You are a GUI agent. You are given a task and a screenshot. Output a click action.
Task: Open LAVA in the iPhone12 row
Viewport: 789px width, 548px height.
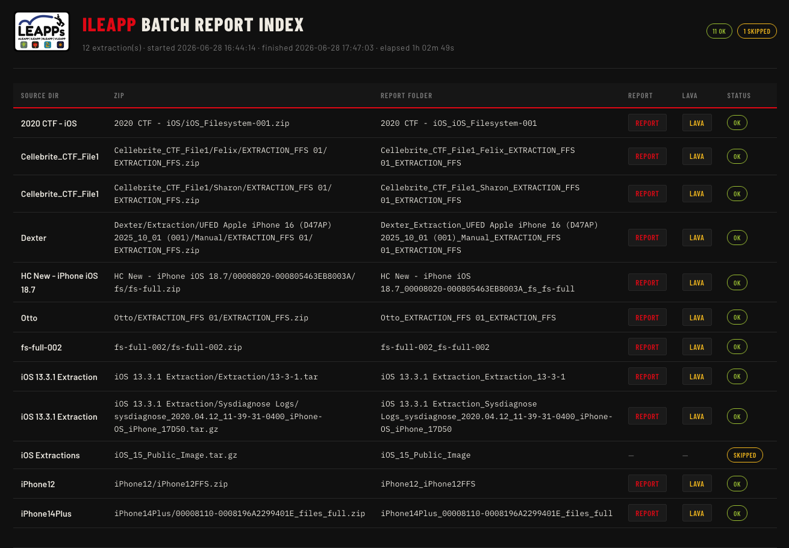click(697, 484)
